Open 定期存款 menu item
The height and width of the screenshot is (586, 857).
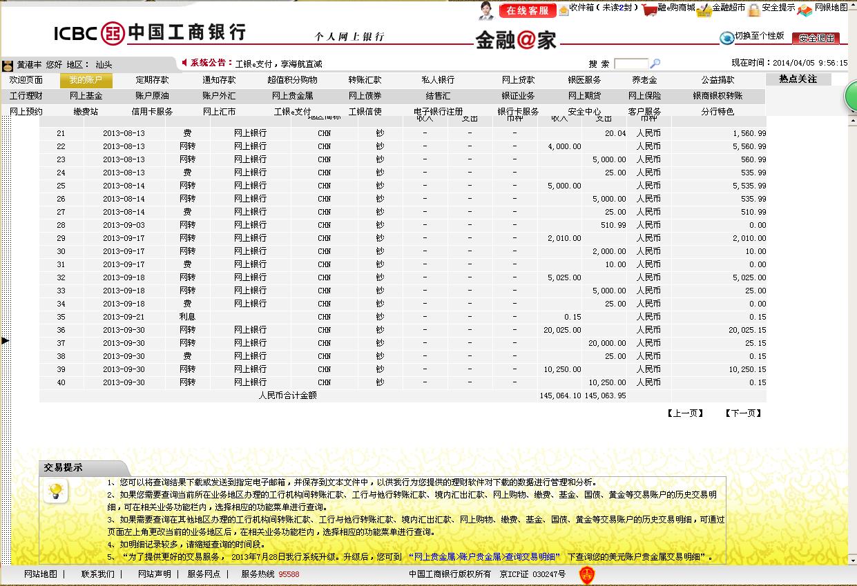coord(152,80)
